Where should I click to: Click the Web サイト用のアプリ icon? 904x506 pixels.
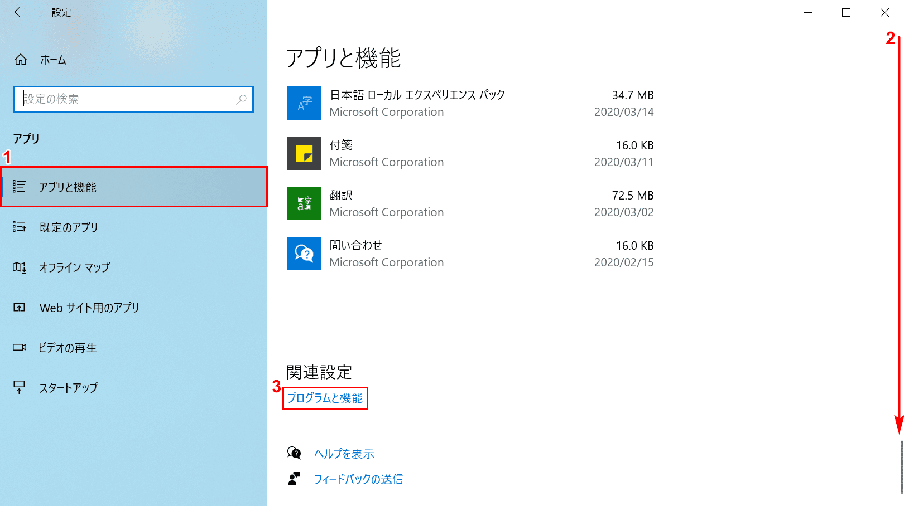click(x=20, y=308)
